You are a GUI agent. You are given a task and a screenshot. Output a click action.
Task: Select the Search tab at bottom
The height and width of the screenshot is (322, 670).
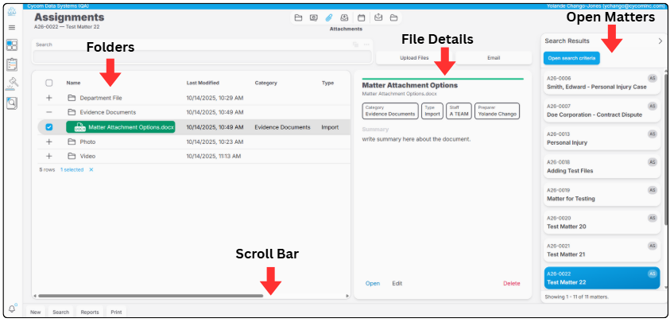[x=60, y=312]
